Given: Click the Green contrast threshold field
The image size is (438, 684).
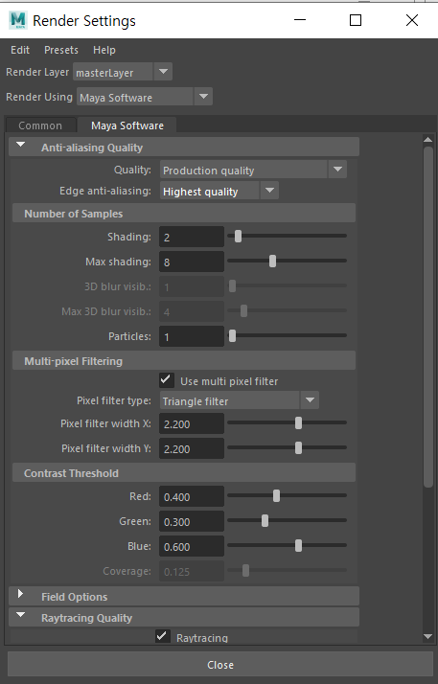Looking at the screenshot, I should [x=192, y=521].
